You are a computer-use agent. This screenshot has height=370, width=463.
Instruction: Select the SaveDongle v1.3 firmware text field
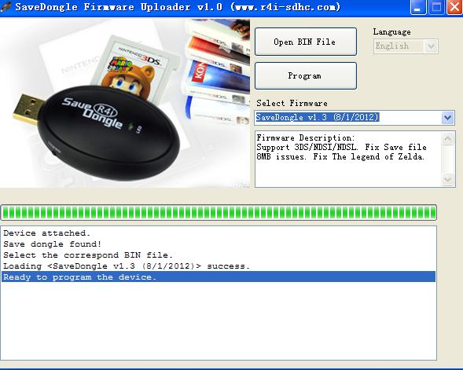click(348, 117)
